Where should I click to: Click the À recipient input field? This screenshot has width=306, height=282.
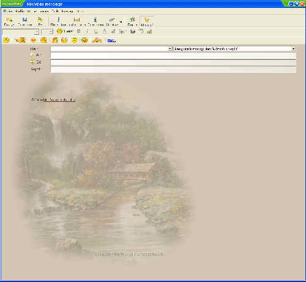tap(173, 56)
